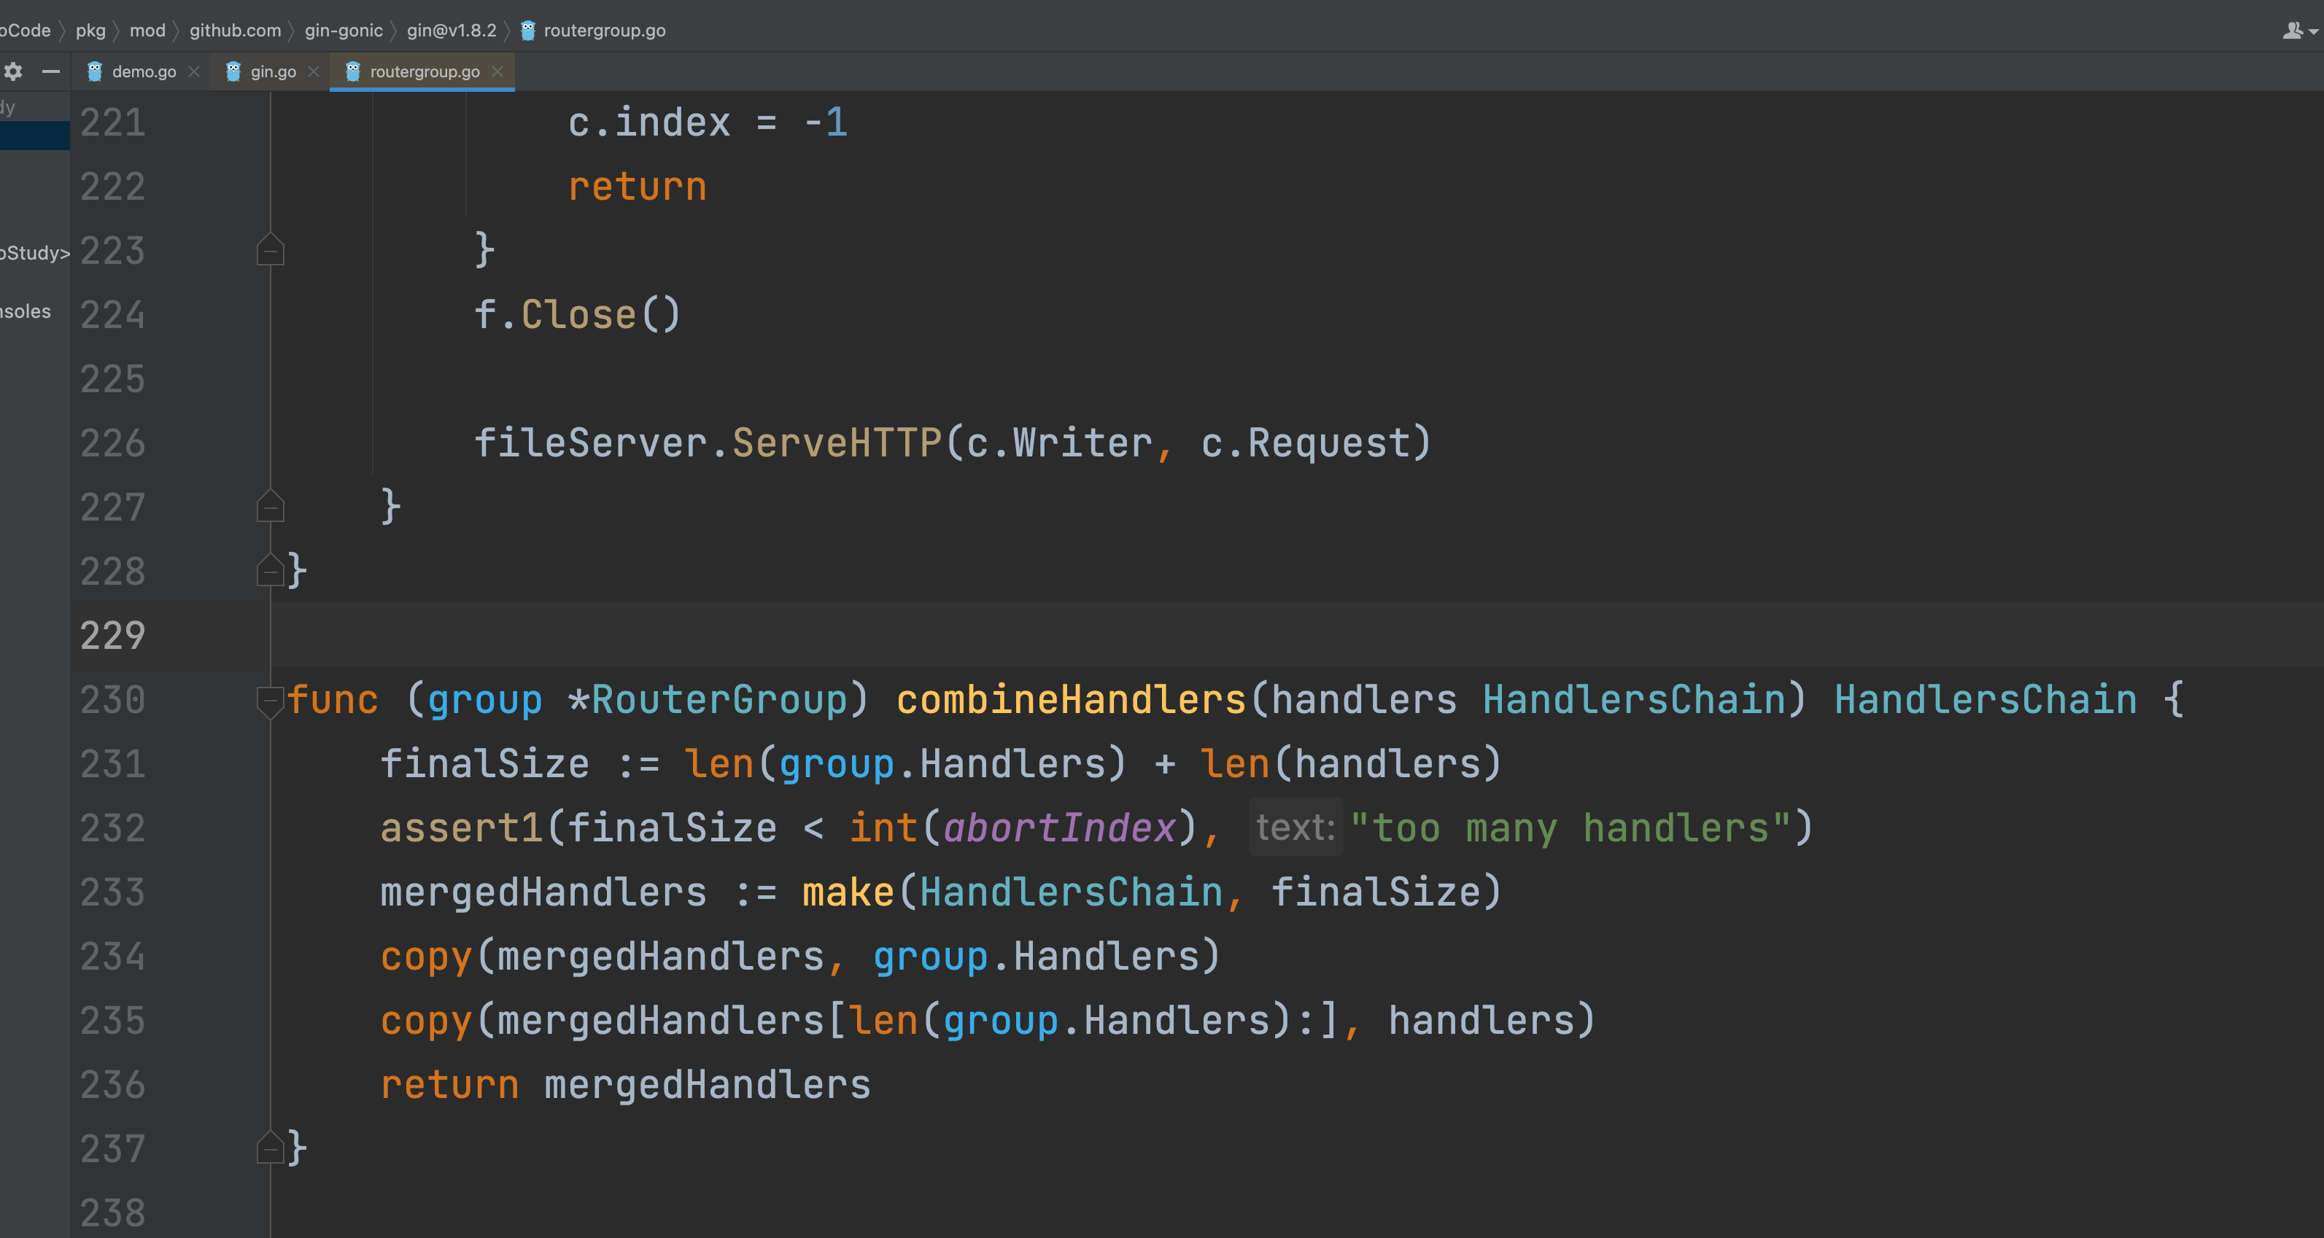Toggle fold marker at line 228
The image size is (2324, 1238).
(x=270, y=570)
